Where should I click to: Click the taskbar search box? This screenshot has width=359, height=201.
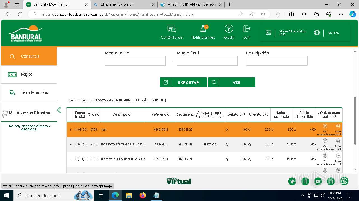click(54, 195)
